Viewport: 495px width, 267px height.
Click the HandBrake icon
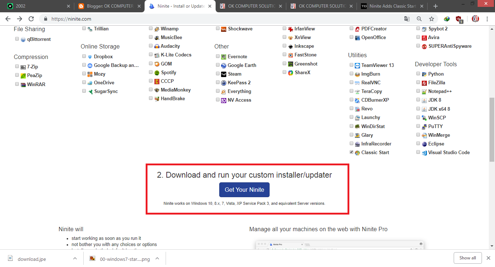[157, 99]
